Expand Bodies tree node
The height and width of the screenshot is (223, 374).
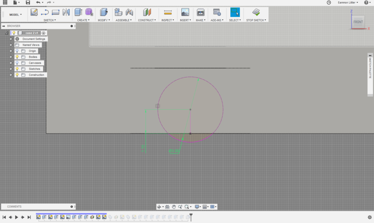[11, 57]
